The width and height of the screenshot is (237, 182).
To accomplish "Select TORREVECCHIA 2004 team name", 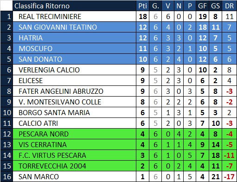I will point(52,166).
